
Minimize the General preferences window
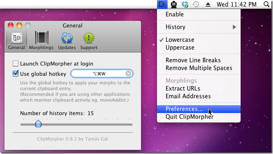point(19,25)
